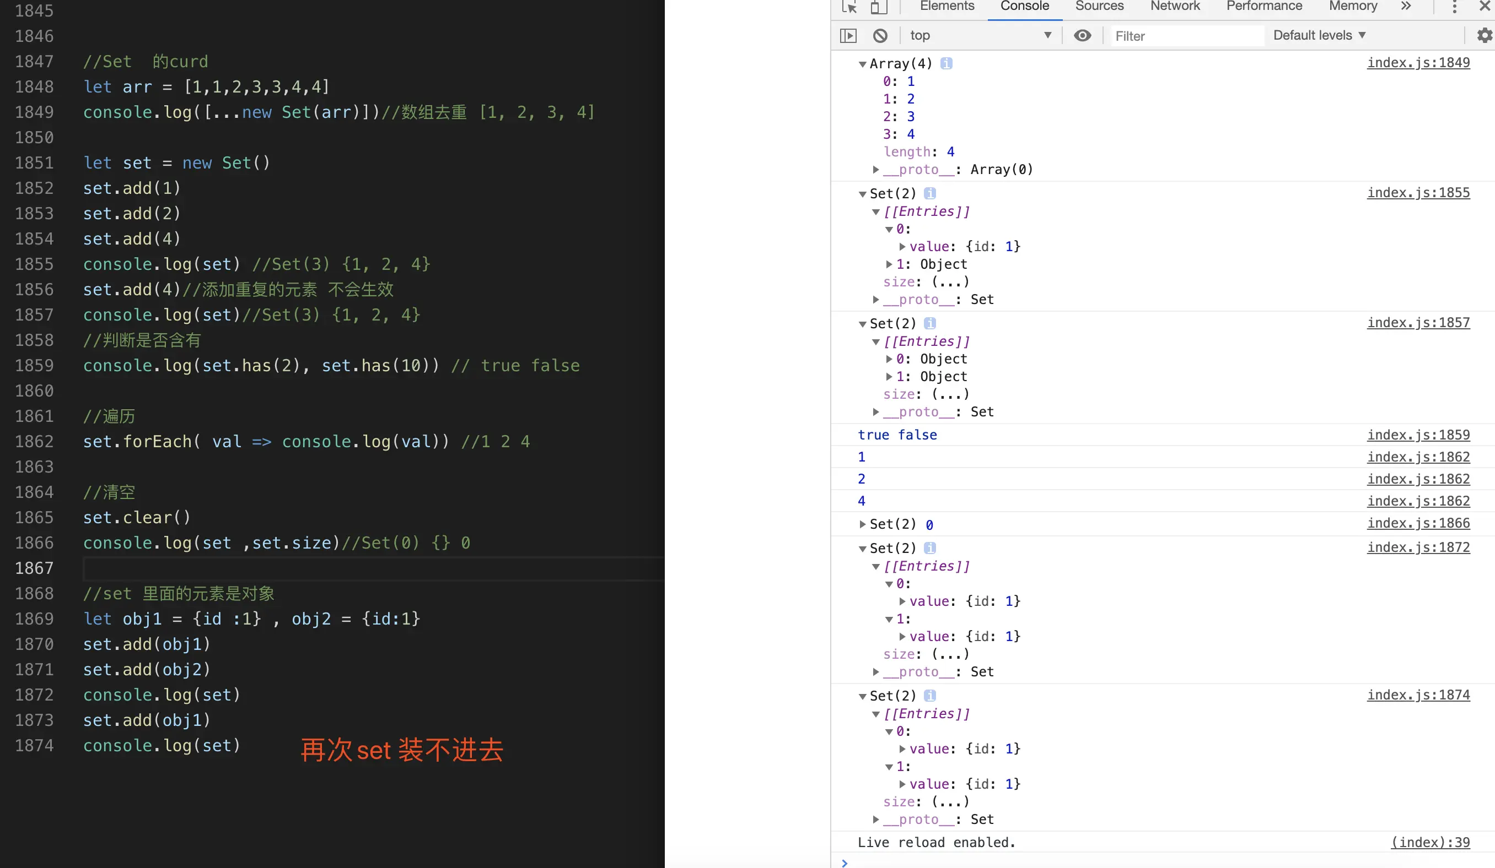1495x868 pixels.
Task: Close the DevTools panel
Action: coord(1485,6)
